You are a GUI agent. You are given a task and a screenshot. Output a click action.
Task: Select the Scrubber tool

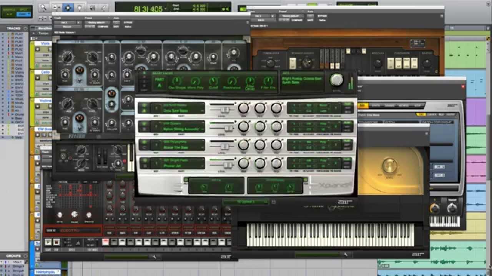tap(92, 7)
